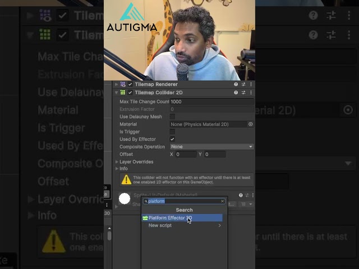Click the Offset label
359x269 pixels.
click(126, 155)
